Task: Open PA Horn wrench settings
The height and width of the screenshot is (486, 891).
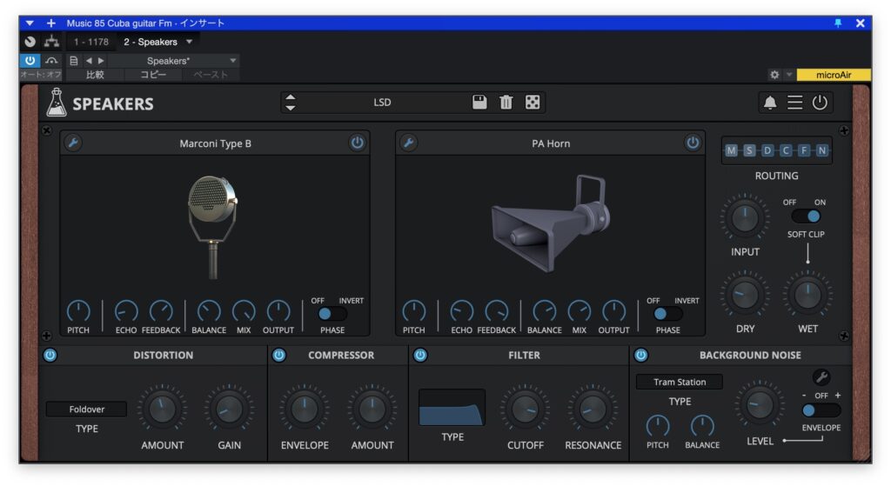Action: coord(408,143)
